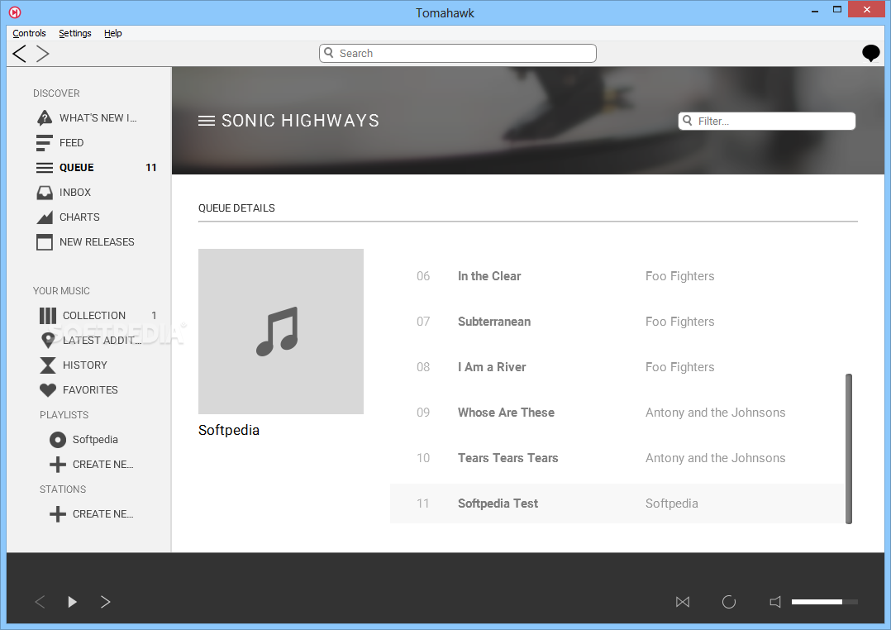Click Softpedia artist on track 11

pos(672,504)
